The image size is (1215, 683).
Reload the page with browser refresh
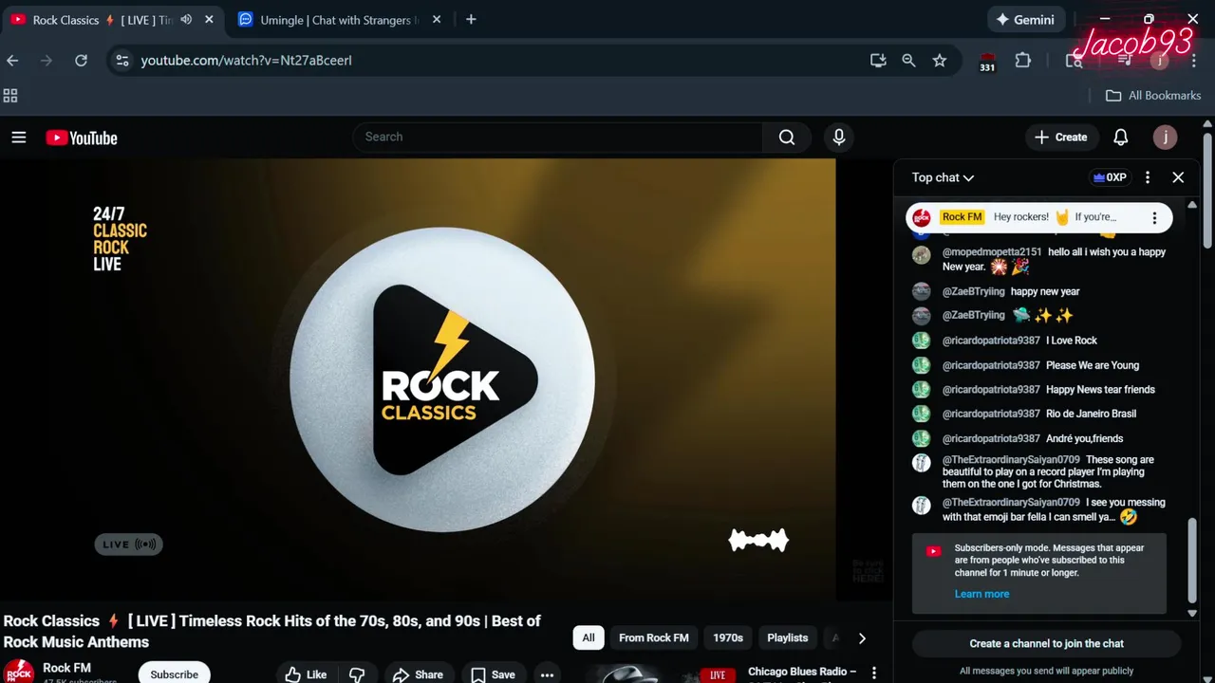[82, 60]
